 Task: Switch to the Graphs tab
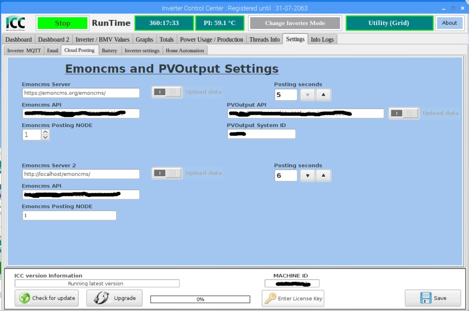coord(145,40)
